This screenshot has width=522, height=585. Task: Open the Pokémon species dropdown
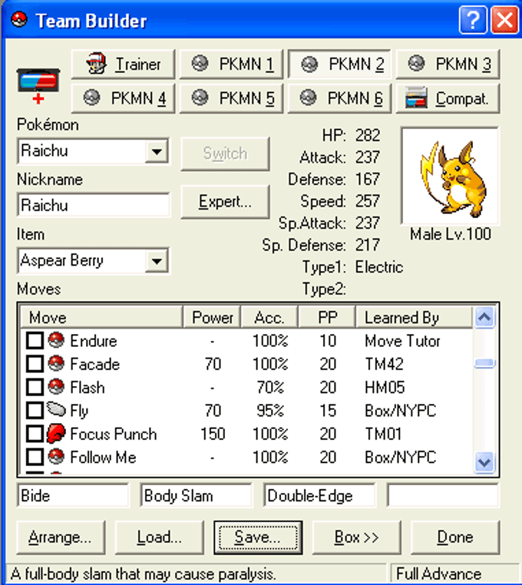click(157, 151)
